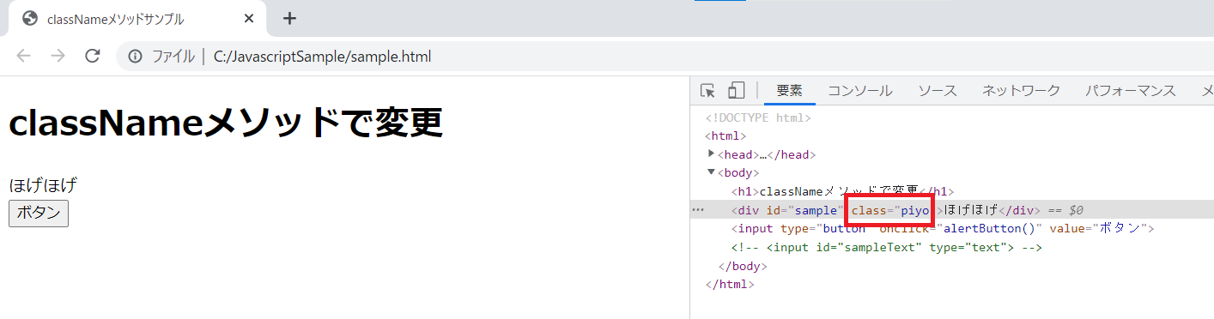Activate the inspect element picker icon
This screenshot has width=1214, height=319.
tap(707, 91)
